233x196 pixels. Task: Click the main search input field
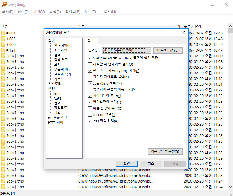[x=116, y=19]
